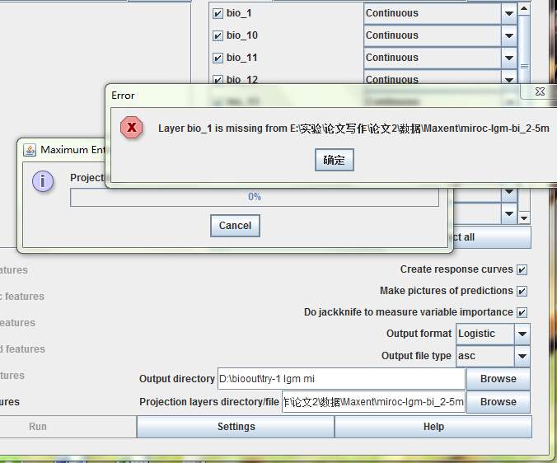Image resolution: width=557 pixels, height=463 pixels.
Task: Uncheck the bio_11 layer
Action: (218, 58)
